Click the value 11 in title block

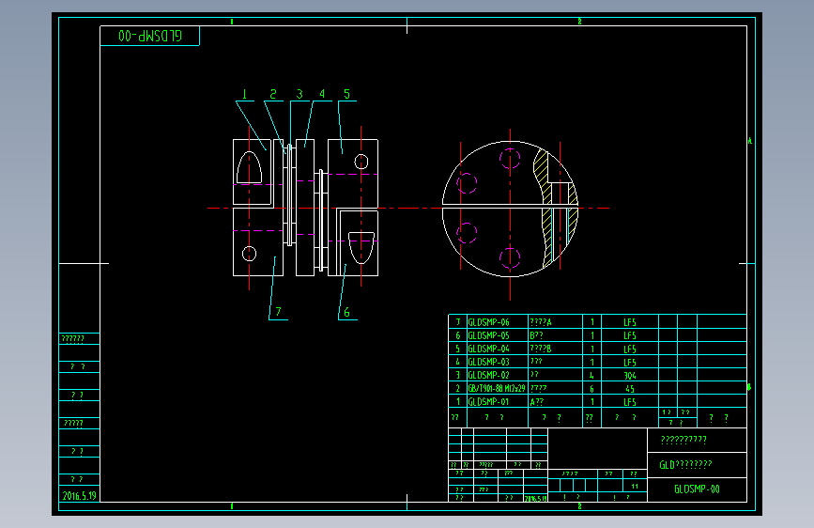(635, 487)
